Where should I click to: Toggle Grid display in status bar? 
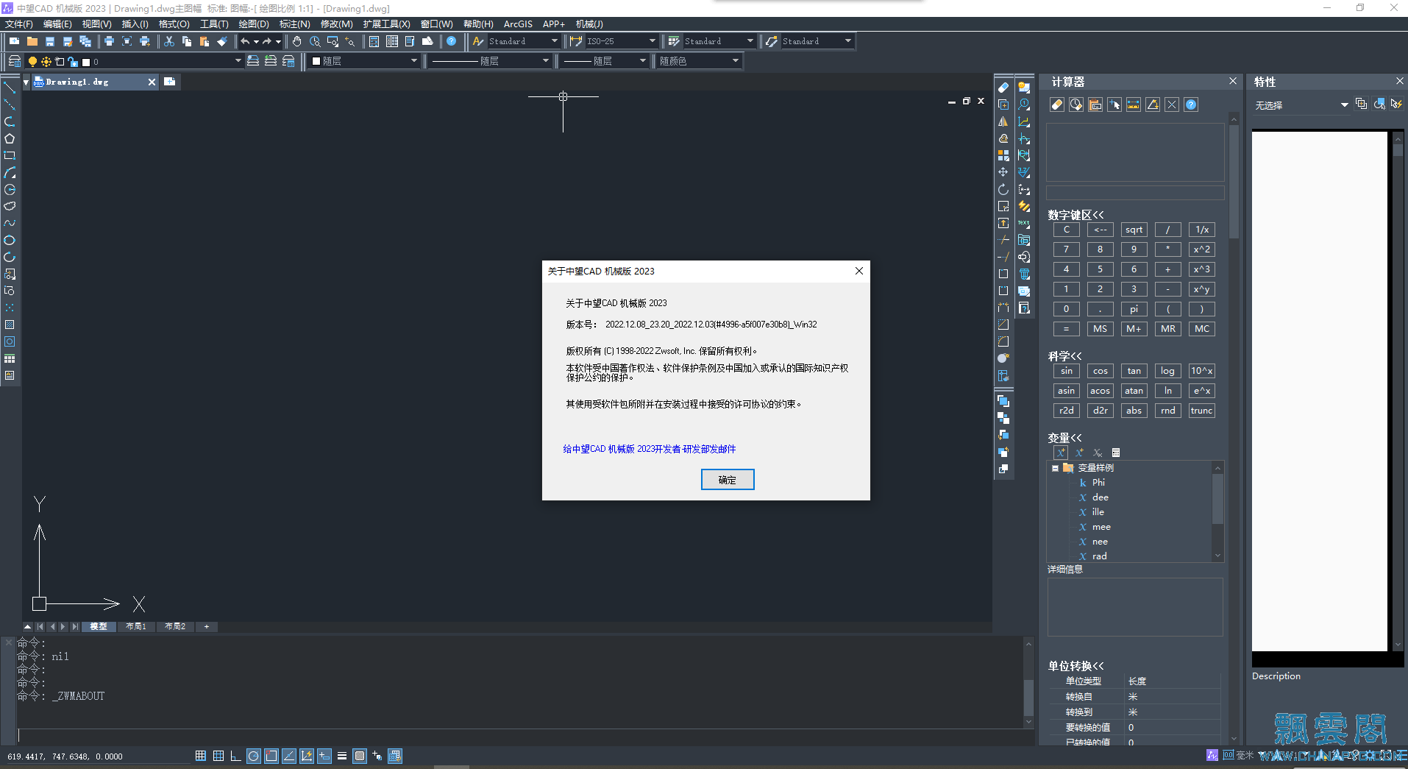[218, 756]
